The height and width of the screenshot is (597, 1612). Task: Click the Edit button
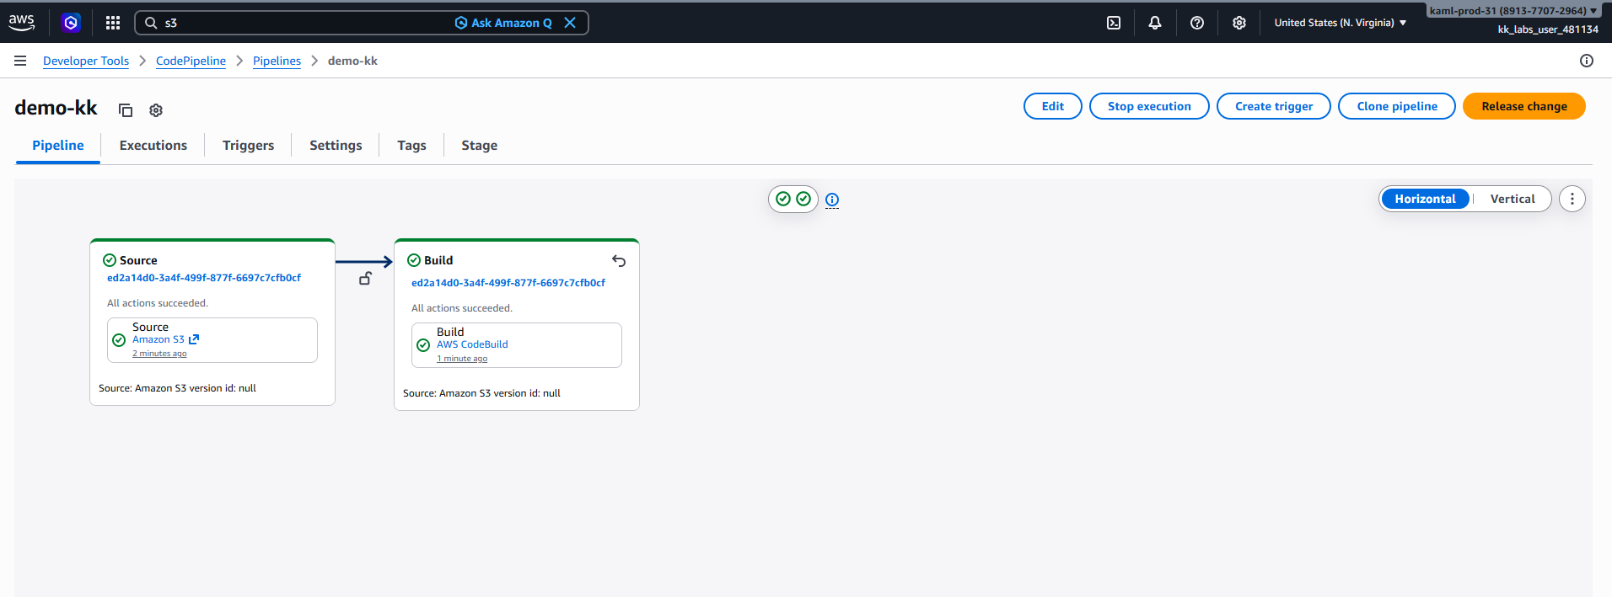(1053, 106)
